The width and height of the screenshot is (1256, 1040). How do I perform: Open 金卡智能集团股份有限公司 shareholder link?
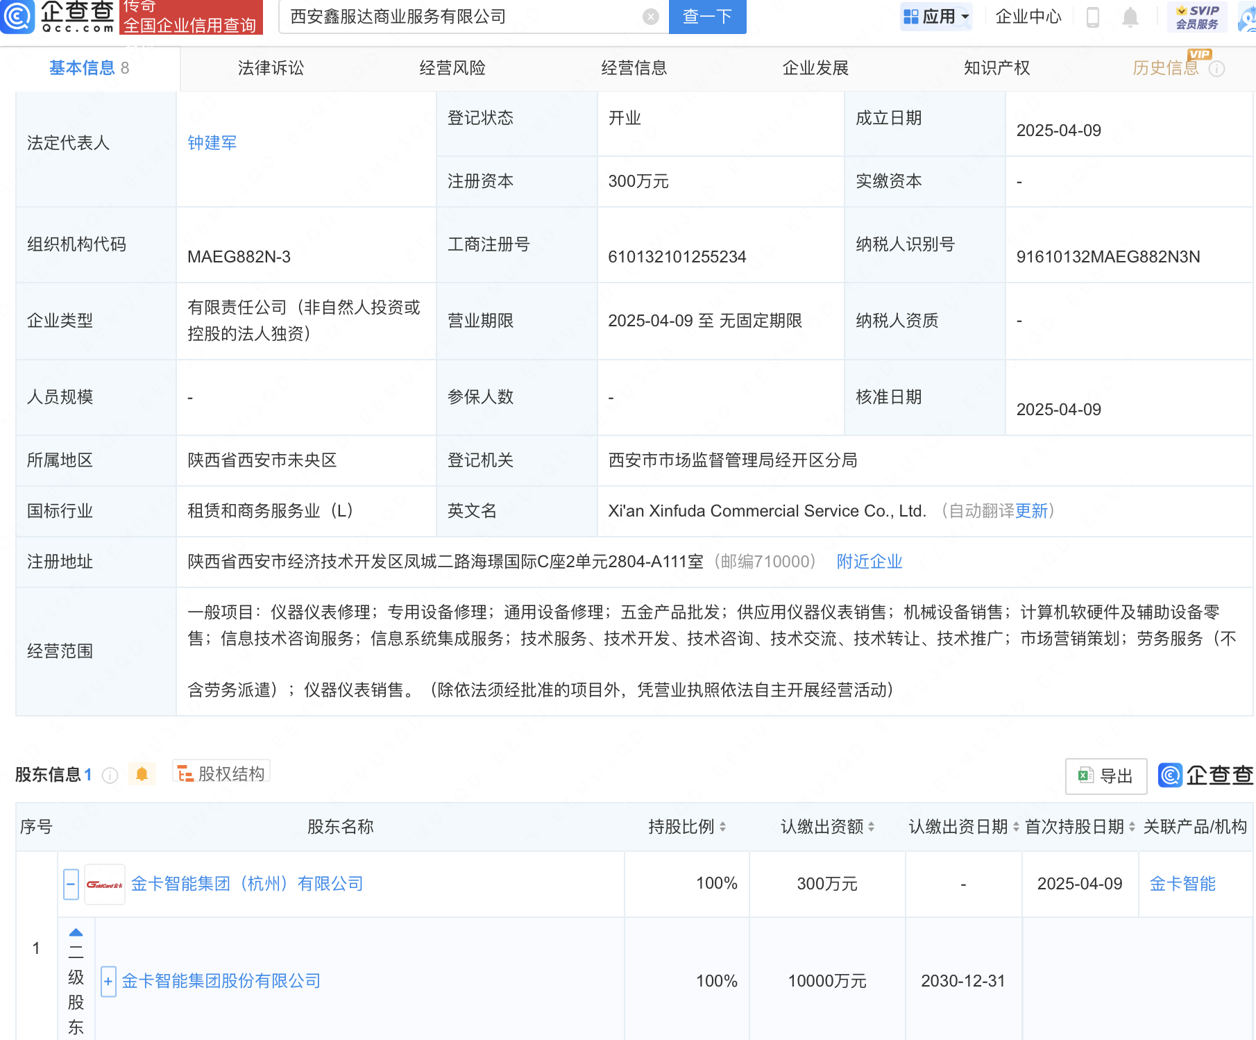(x=221, y=981)
